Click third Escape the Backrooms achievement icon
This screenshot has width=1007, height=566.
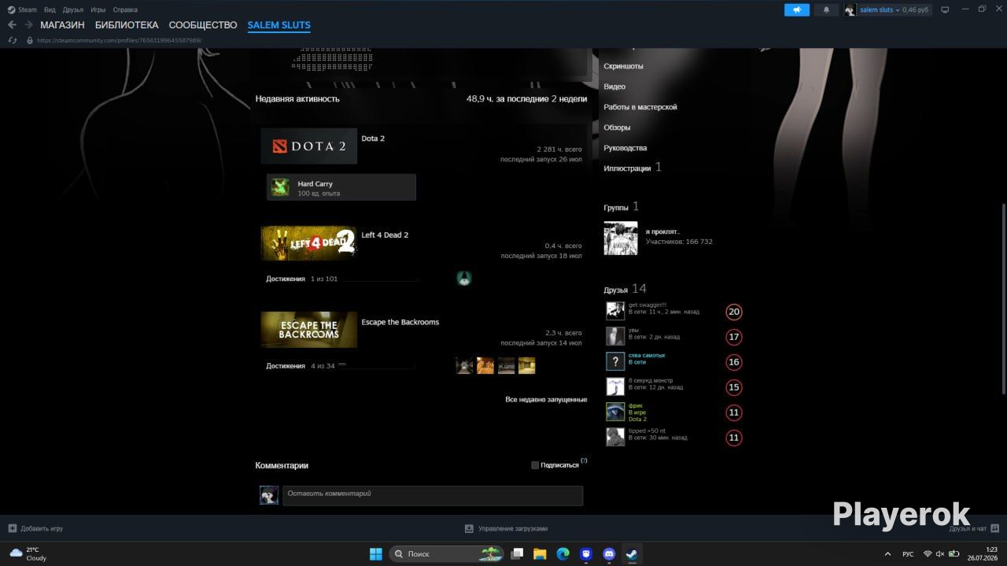(x=506, y=365)
